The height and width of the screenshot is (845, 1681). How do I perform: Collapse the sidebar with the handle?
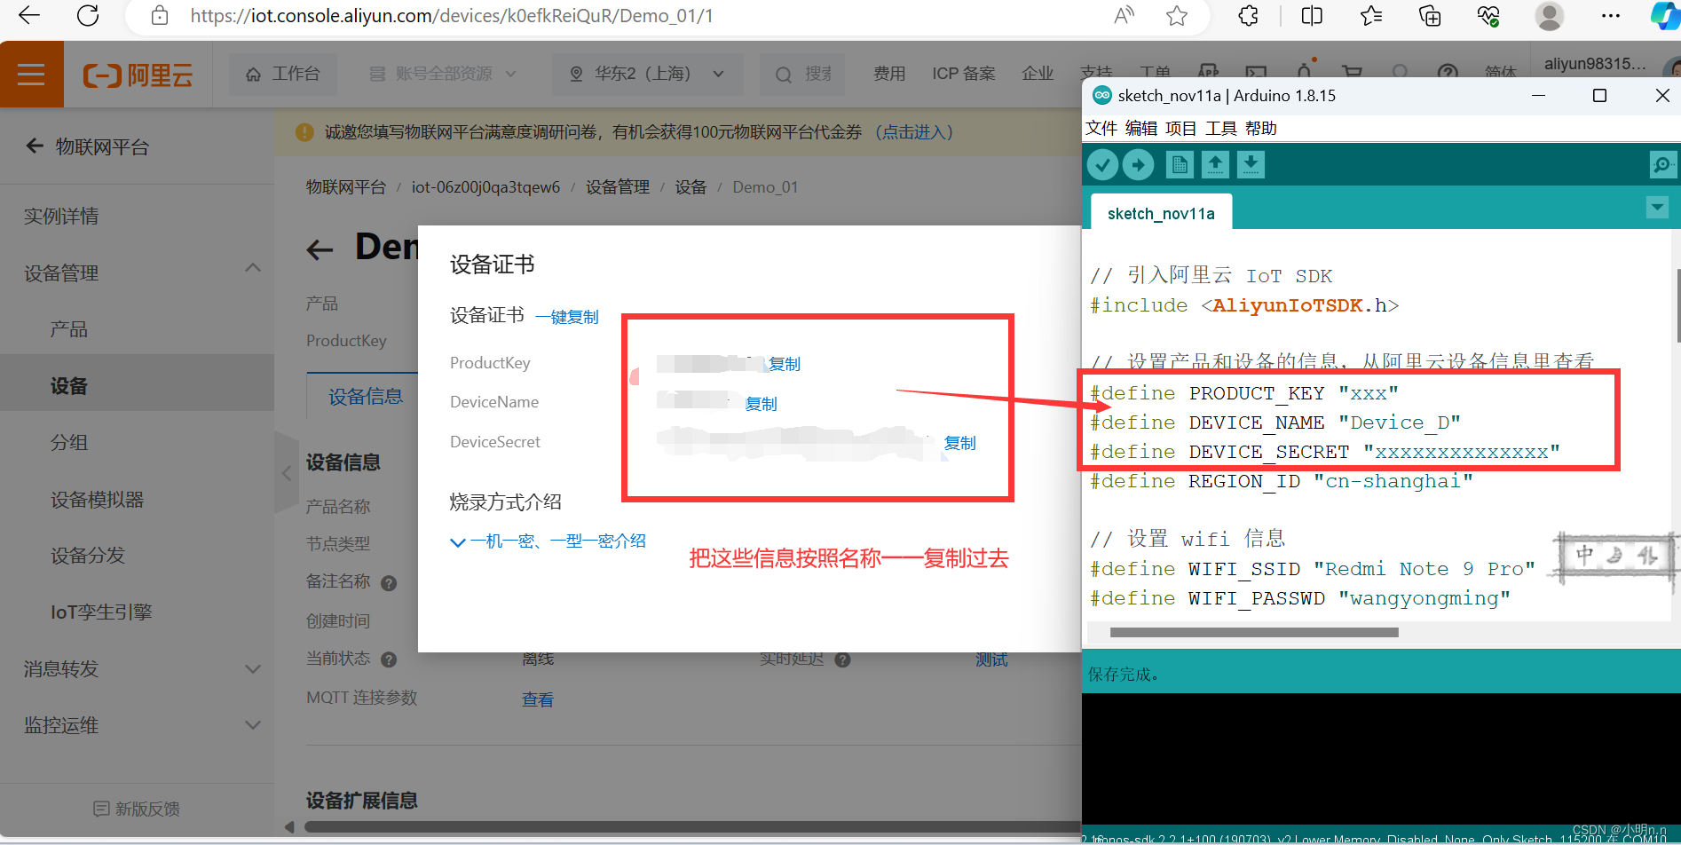286,472
